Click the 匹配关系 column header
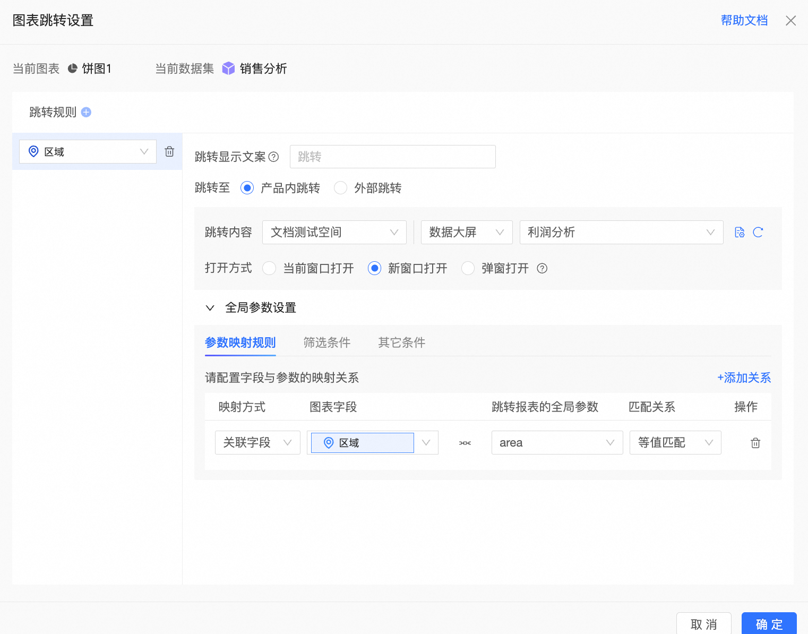Screen dimensions: 808x634 pos(652,407)
